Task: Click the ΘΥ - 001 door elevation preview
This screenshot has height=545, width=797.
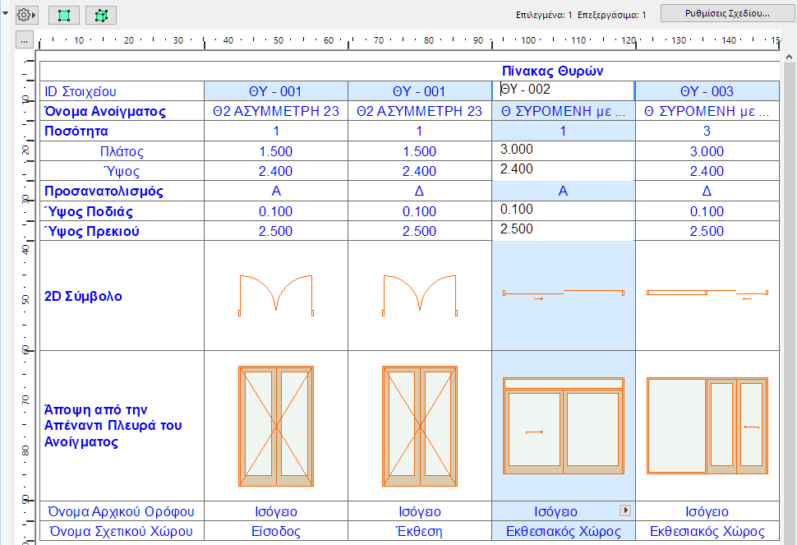Action: [x=276, y=426]
